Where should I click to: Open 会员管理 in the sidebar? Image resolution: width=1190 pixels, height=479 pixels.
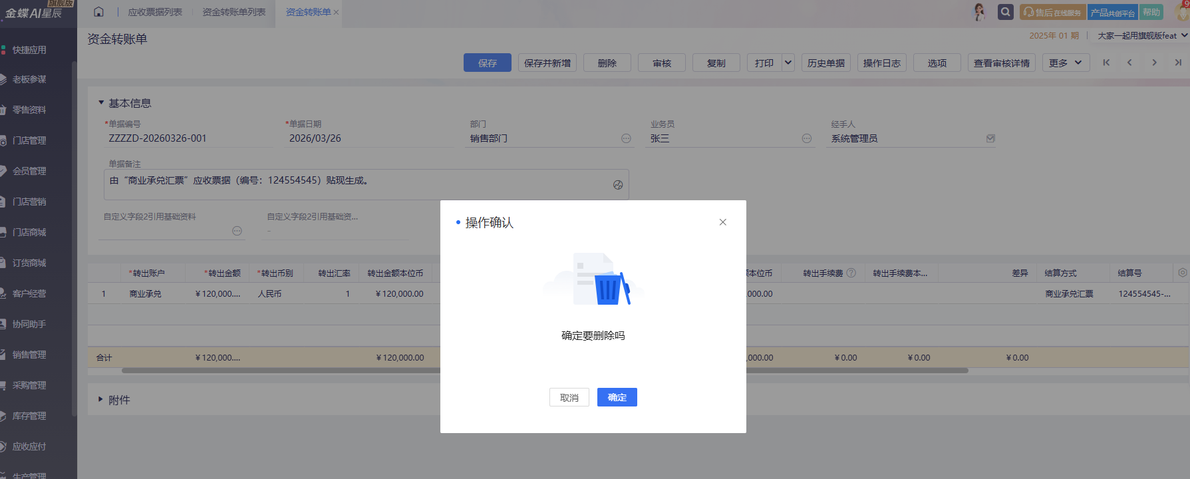coord(29,171)
